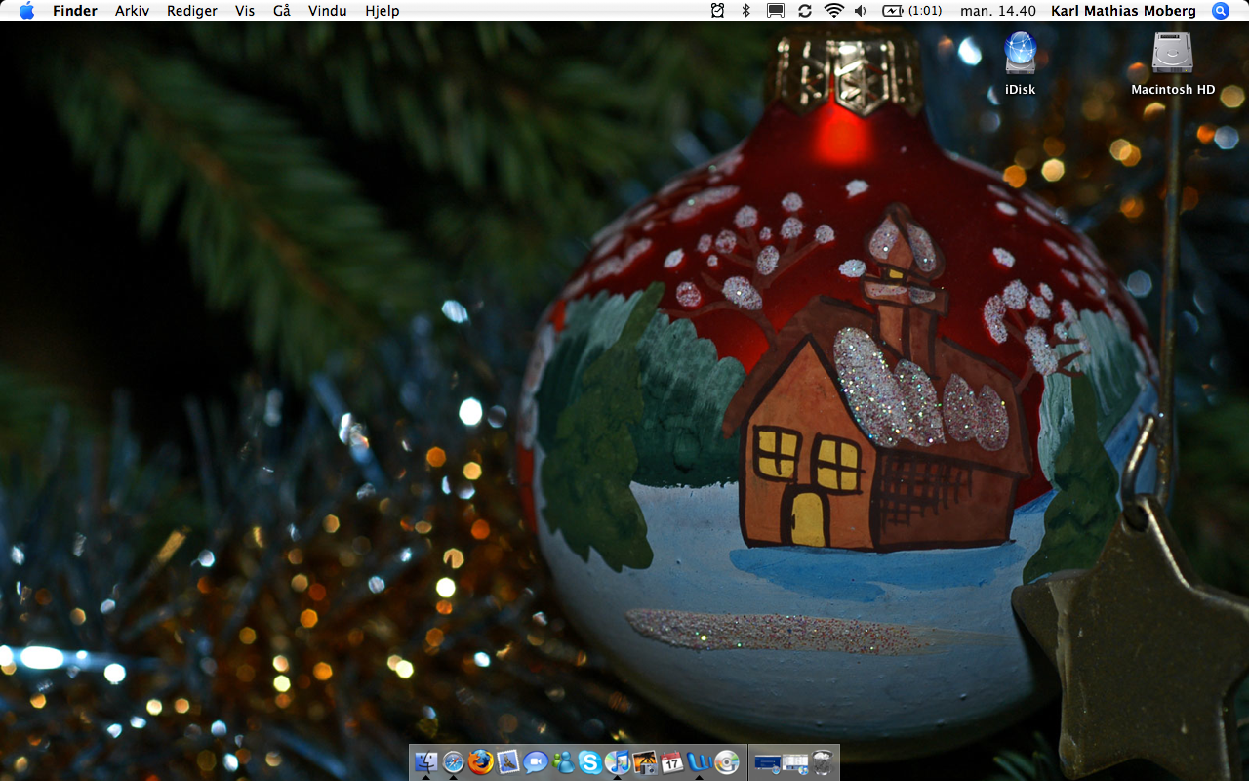Open the Displays menu bar icon
This screenshot has height=781, width=1249.
pos(776,11)
